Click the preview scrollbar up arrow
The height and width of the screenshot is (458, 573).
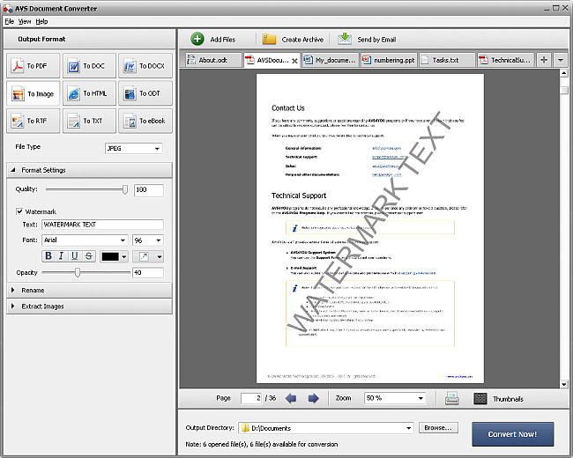tap(564, 74)
